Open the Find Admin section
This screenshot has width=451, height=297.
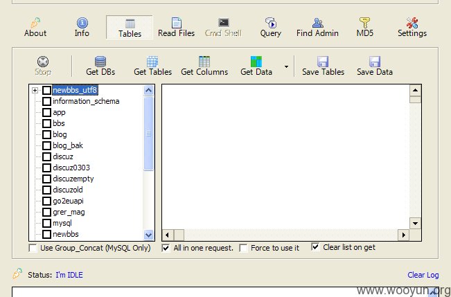tap(317, 27)
